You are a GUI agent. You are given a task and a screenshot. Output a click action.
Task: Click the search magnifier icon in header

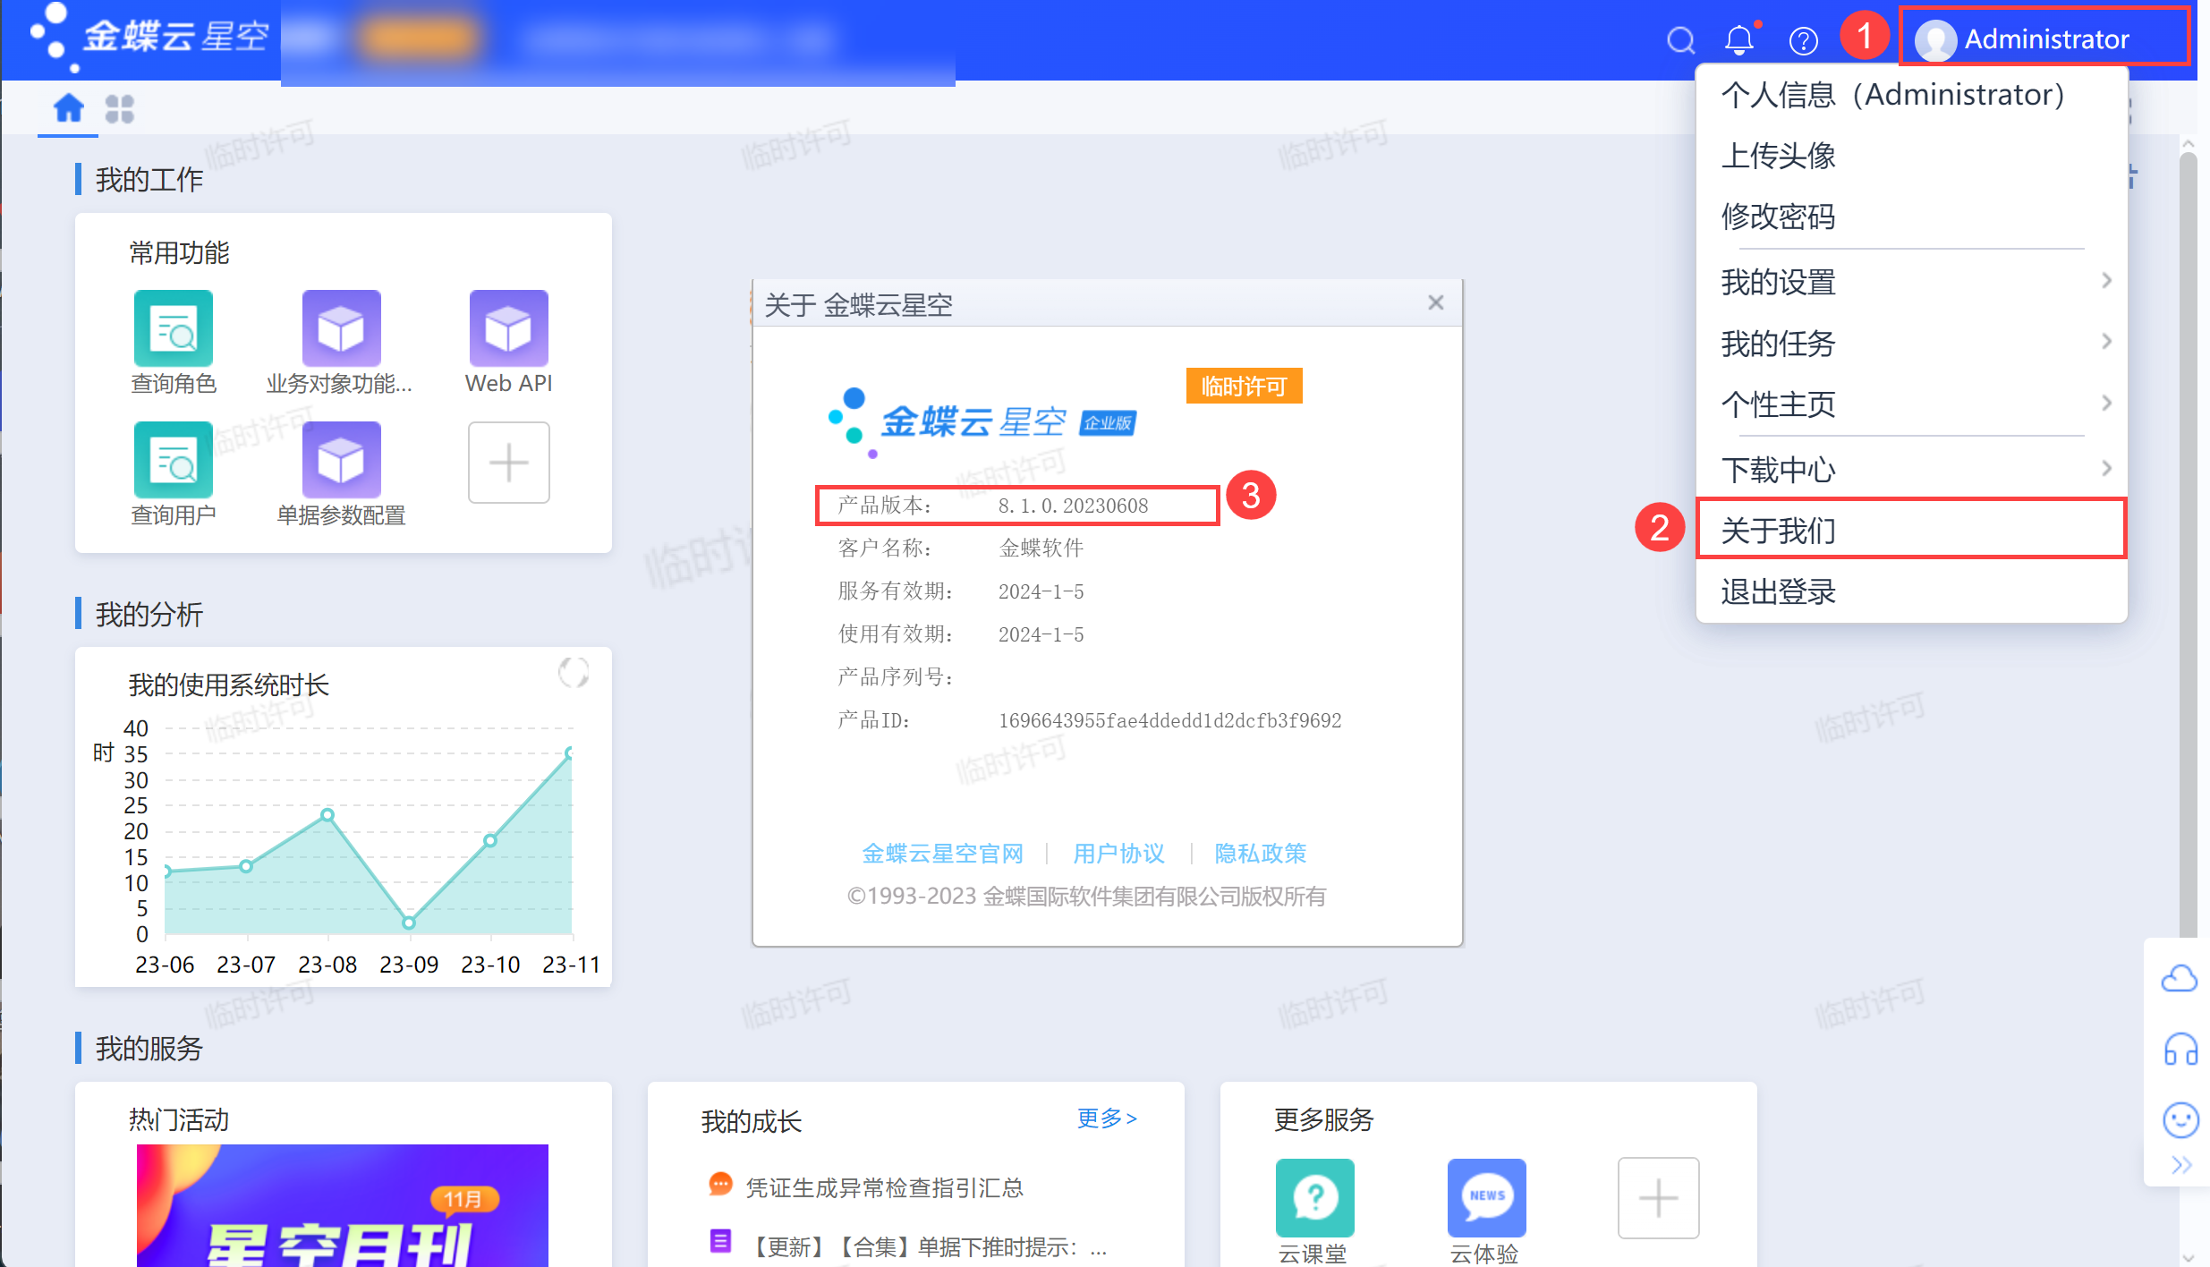tap(1680, 40)
